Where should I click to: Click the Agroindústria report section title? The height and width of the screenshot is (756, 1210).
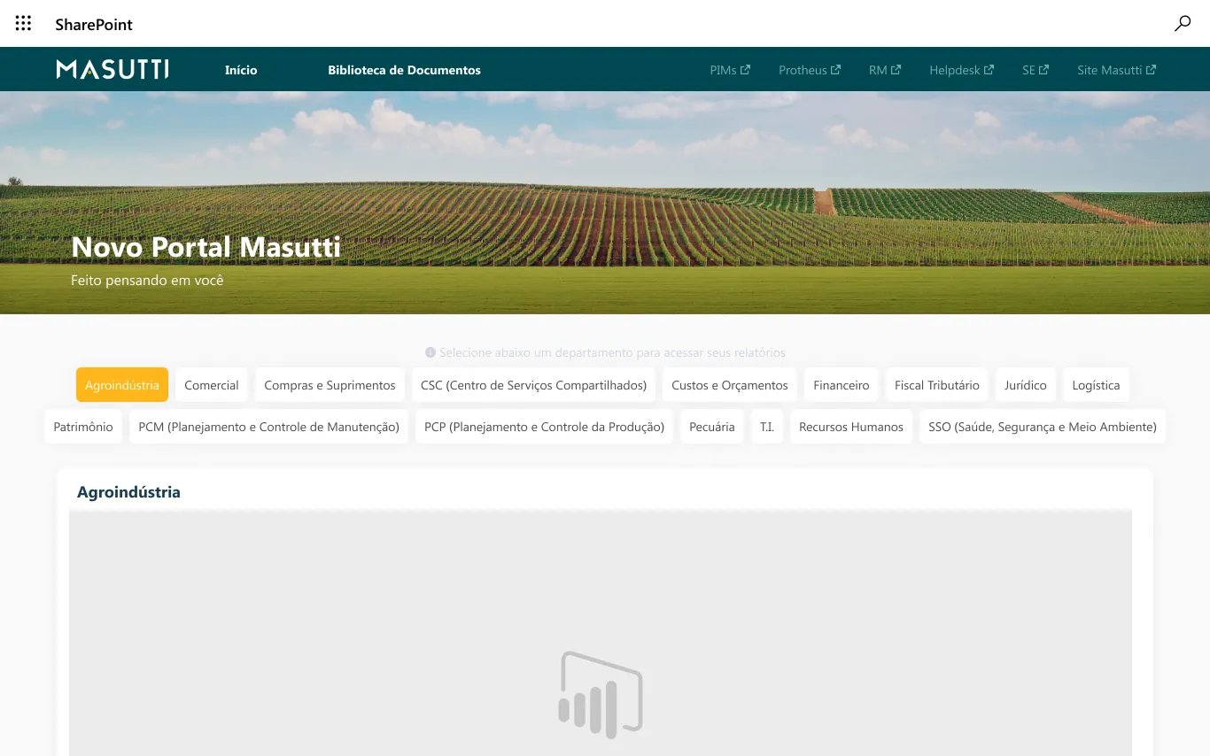(128, 492)
